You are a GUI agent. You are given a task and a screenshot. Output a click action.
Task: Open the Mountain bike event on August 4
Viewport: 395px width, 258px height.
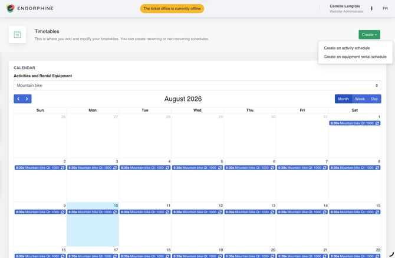click(x=145, y=168)
